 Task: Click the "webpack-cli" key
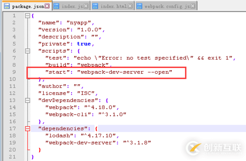68,114
